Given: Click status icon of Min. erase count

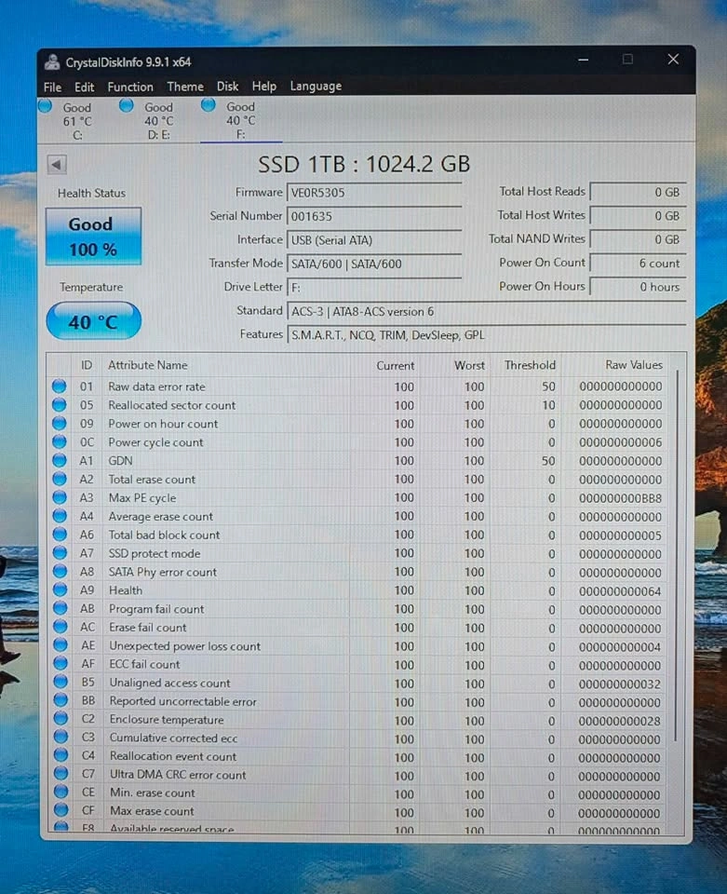Looking at the screenshot, I should pyautogui.click(x=61, y=792).
